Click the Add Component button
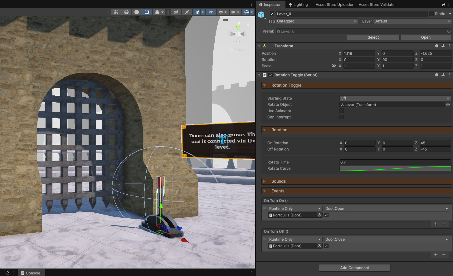The image size is (453, 276). point(354,268)
